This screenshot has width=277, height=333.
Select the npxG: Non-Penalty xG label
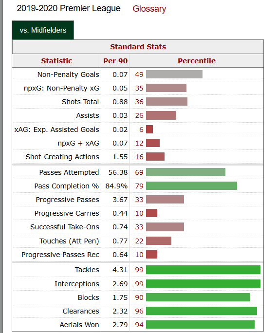(x=61, y=88)
